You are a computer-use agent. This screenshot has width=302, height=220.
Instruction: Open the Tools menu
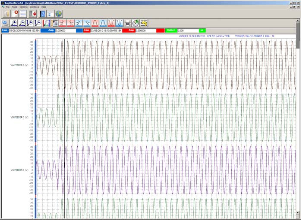coord(15,7)
